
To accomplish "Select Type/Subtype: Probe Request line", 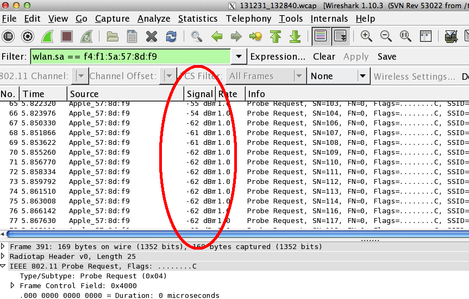I will (93, 276).
